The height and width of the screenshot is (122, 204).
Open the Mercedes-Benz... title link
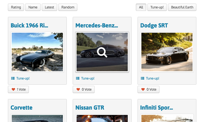(x=97, y=25)
